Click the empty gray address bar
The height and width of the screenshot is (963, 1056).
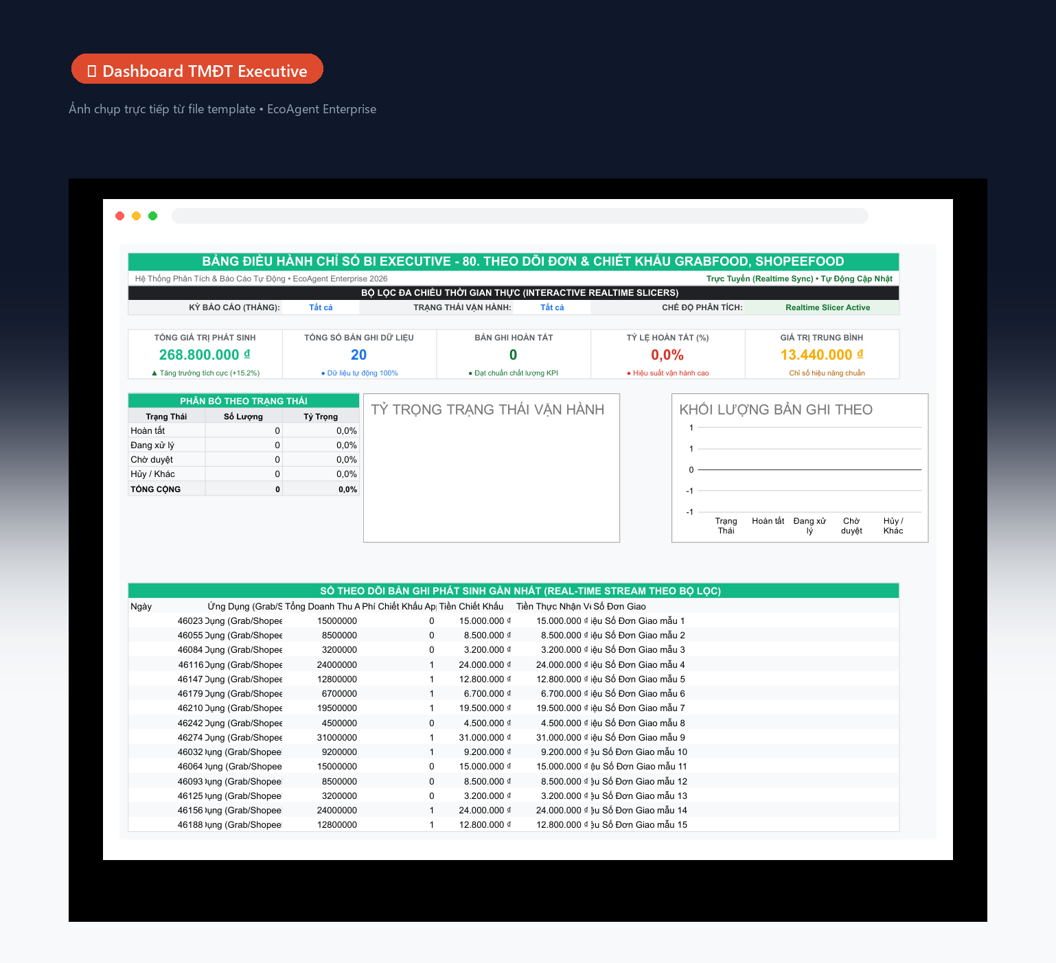coord(520,216)
